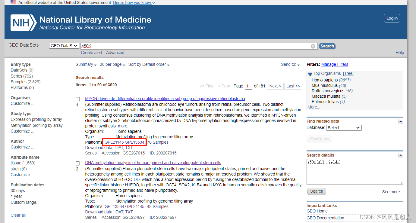
Task: Click Clear all filters
Action: (x=18, y=215)
